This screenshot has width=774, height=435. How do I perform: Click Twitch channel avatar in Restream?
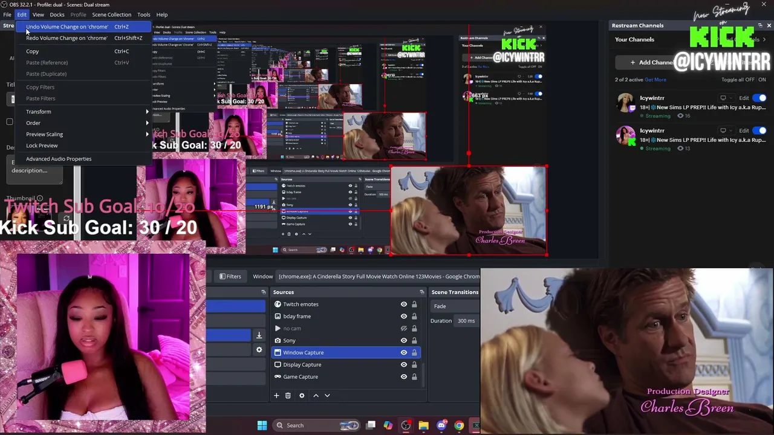(x=626, y=103)
